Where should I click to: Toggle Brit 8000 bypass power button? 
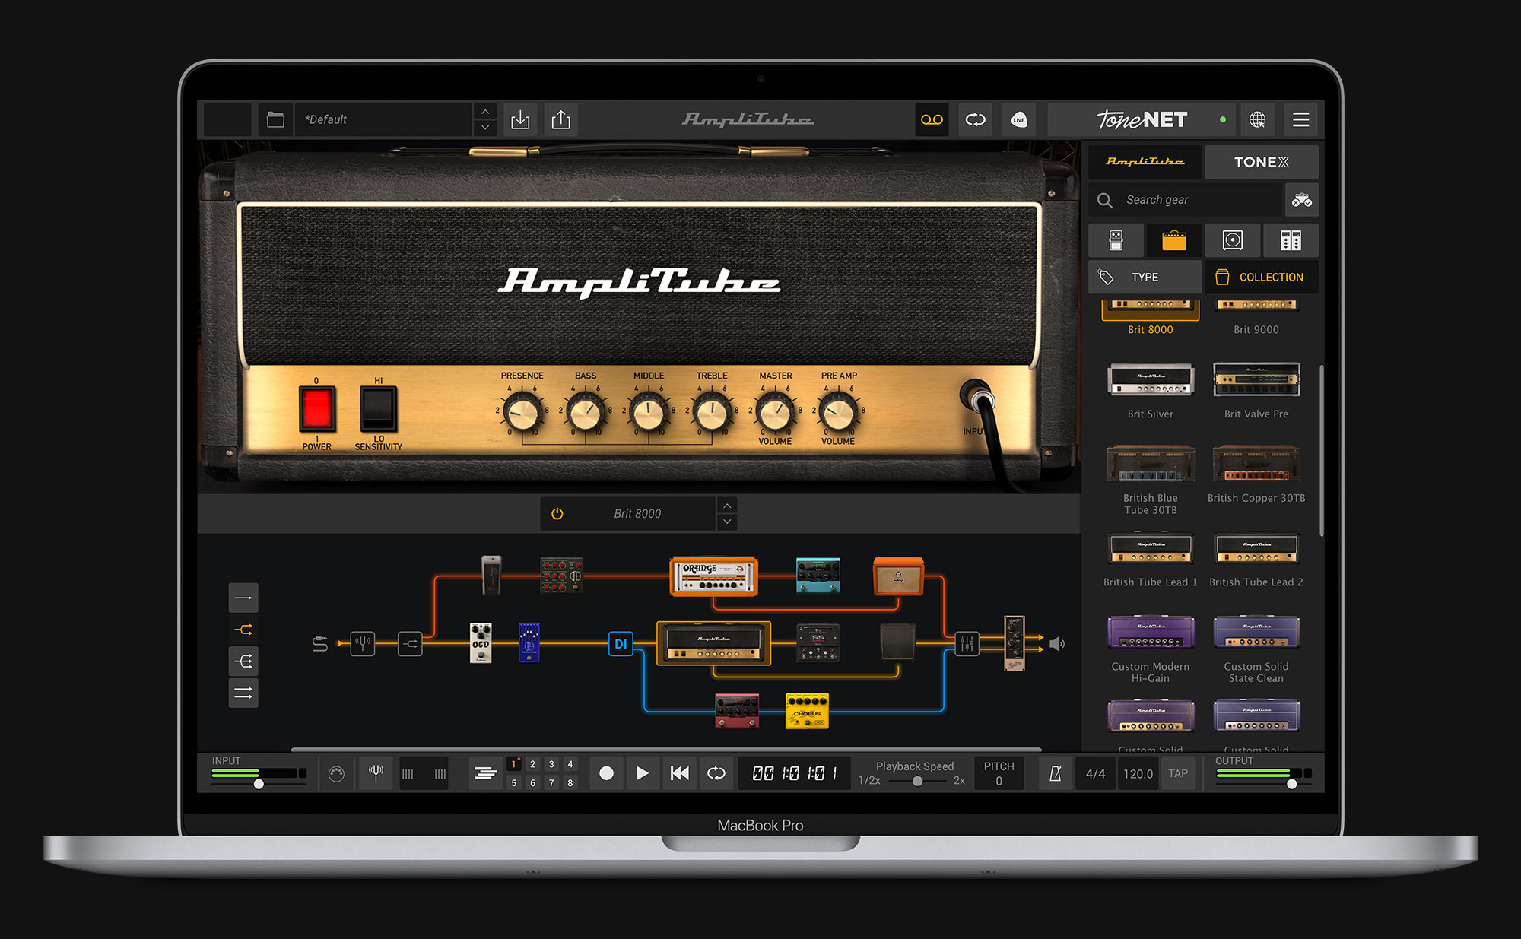pos(557,514)
